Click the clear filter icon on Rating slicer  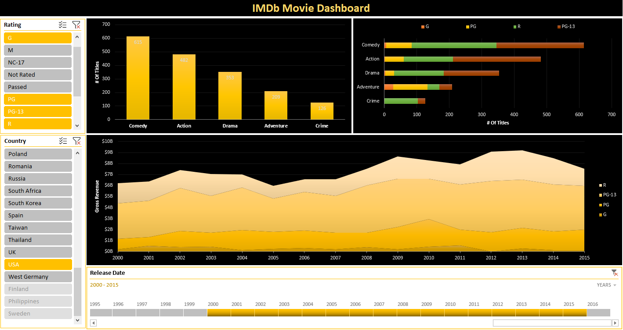point(76,25)
